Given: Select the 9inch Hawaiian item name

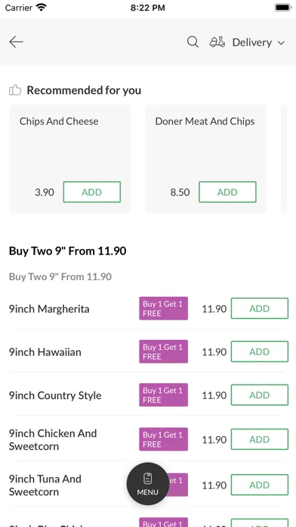Looking at the screenshot, I should click(45, 352).
